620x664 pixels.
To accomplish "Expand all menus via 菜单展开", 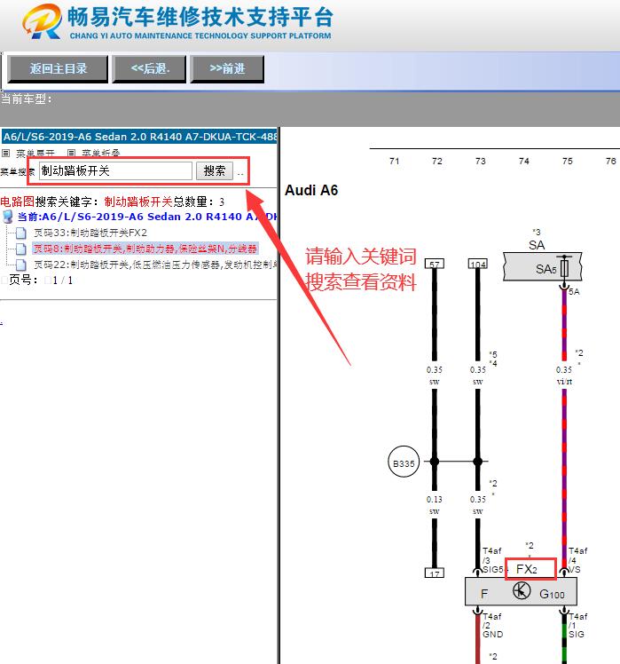I will coord(35,153).
